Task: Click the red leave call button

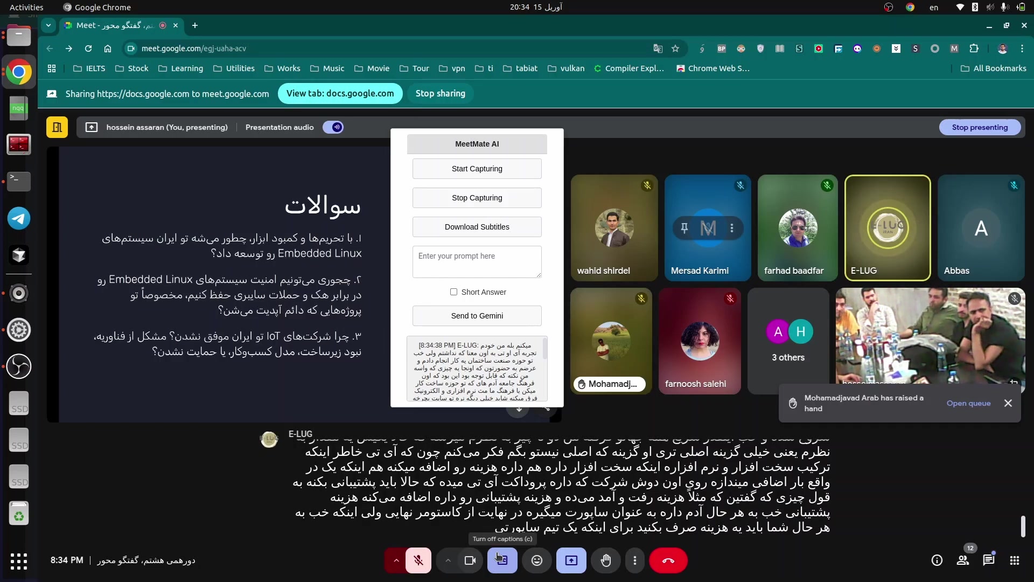Action: click(668, 560)
